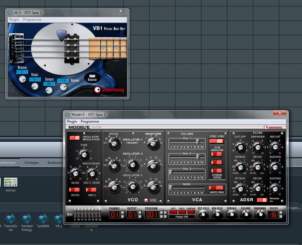
Task: Click the Release knob on VB1
Action: tap(23, 79)
